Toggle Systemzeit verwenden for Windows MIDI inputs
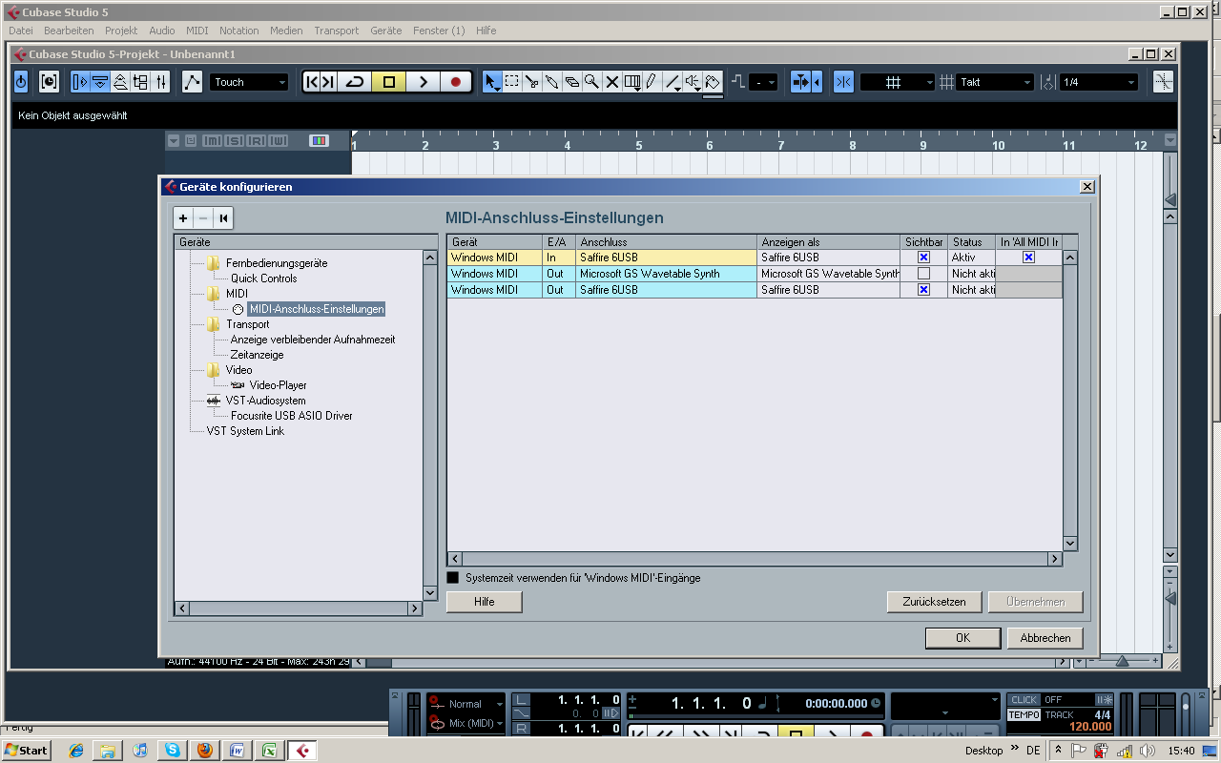The height and width of the screenshot is (763, 1221). tap(453, 578)
